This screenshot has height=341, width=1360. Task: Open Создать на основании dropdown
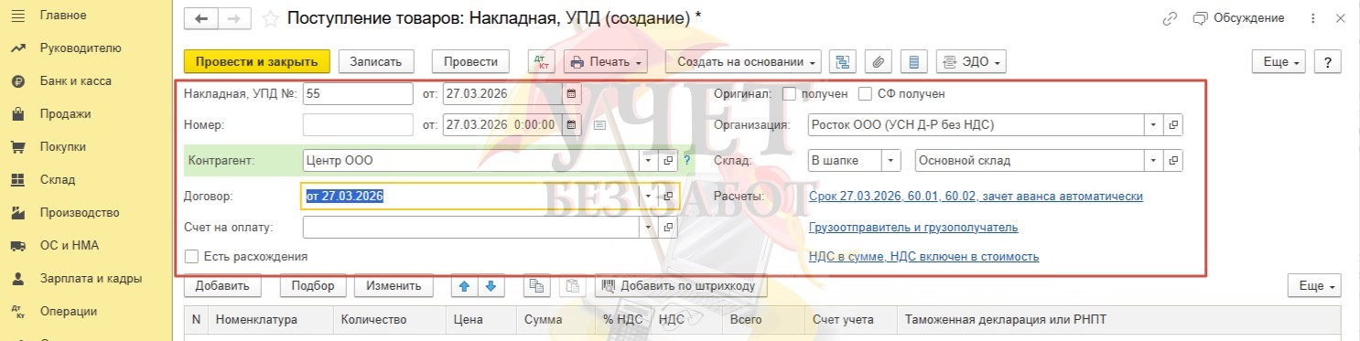pyautogui.click(x=743, y=61)
